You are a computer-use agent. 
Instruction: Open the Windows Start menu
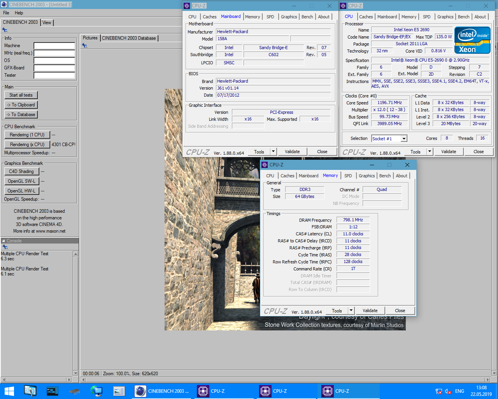[9, 391]
